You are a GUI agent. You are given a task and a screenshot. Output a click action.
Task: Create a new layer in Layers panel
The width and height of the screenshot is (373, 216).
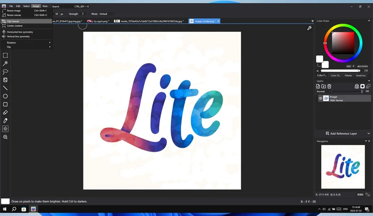[x=318, y=86]
